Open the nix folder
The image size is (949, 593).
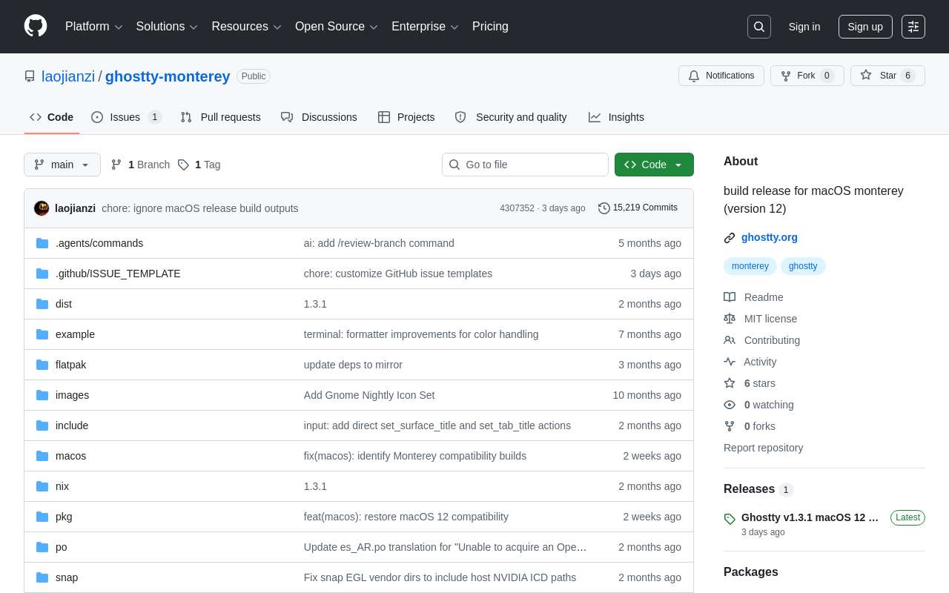click(62, 486)
